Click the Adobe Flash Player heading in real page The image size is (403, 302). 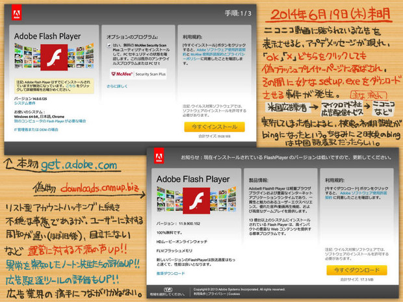(x=47, y=36)
